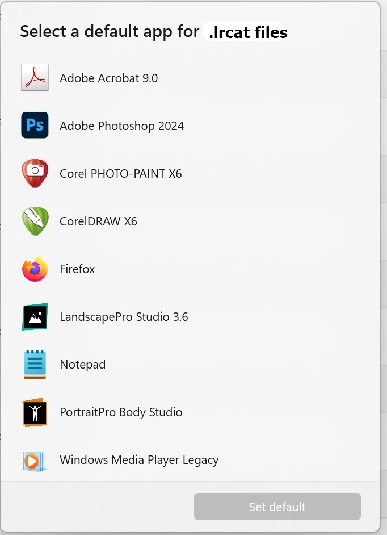387x535 pixels.
Task: Pick the "LandscapePro Studio 3.6" label
Action: click(124, 317)
